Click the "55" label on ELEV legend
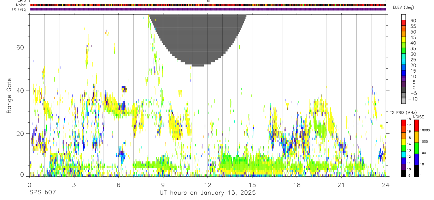The image size is (434, 200). point(413,26)
